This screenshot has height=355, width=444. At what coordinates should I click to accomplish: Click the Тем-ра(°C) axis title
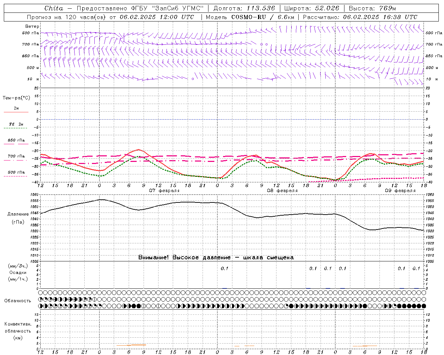click(16, 98)
